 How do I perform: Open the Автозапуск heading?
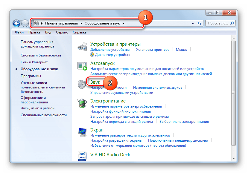[x=102, y=63]
